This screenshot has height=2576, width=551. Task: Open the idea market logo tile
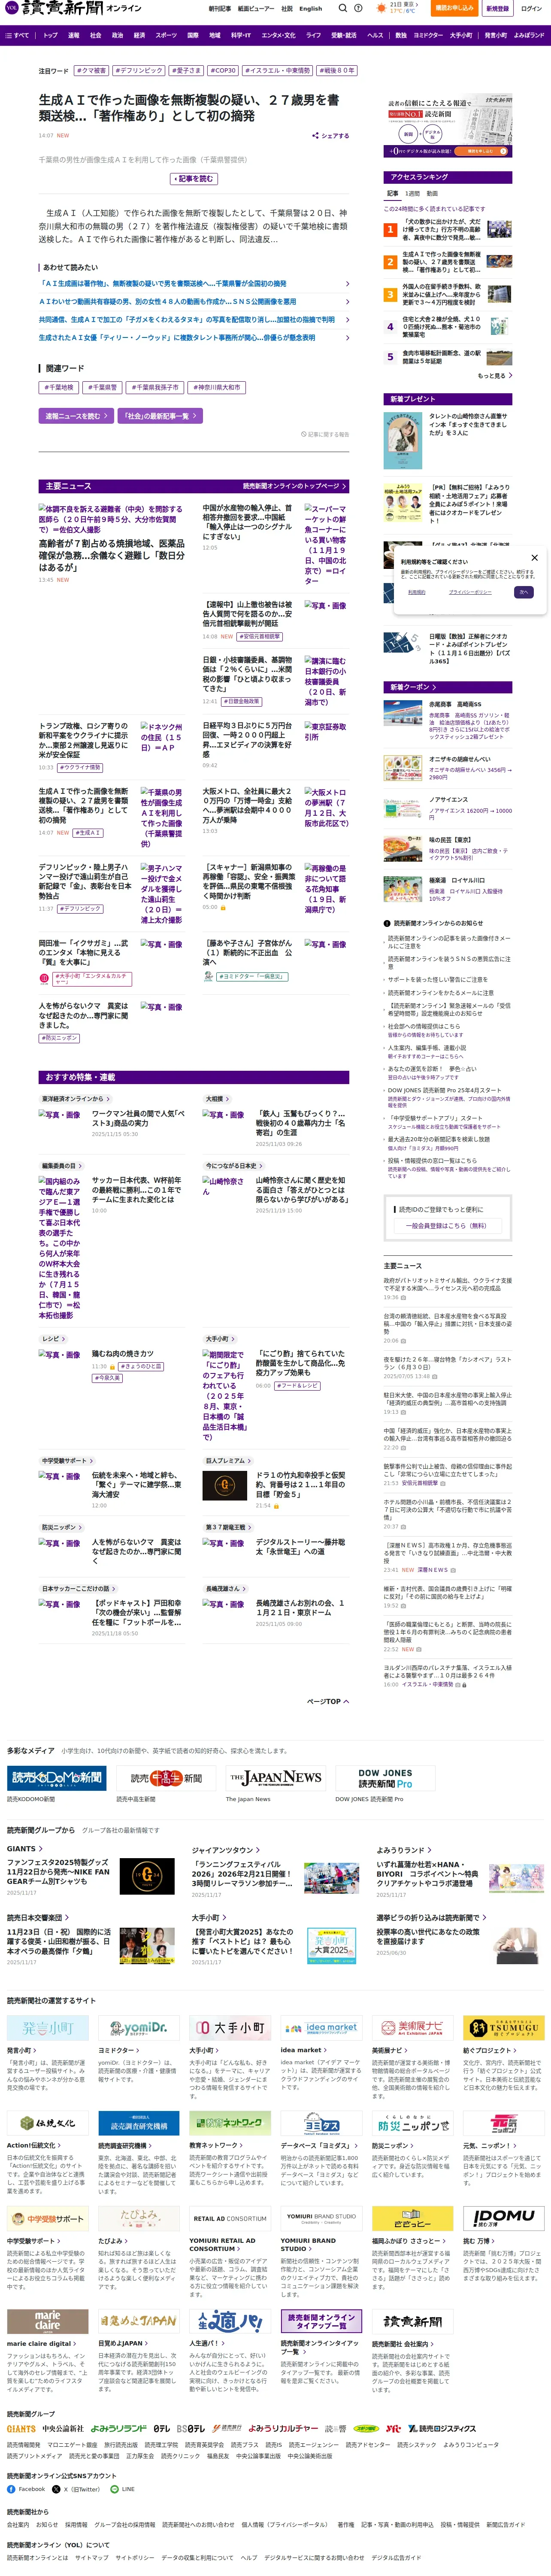point(321,2028)
